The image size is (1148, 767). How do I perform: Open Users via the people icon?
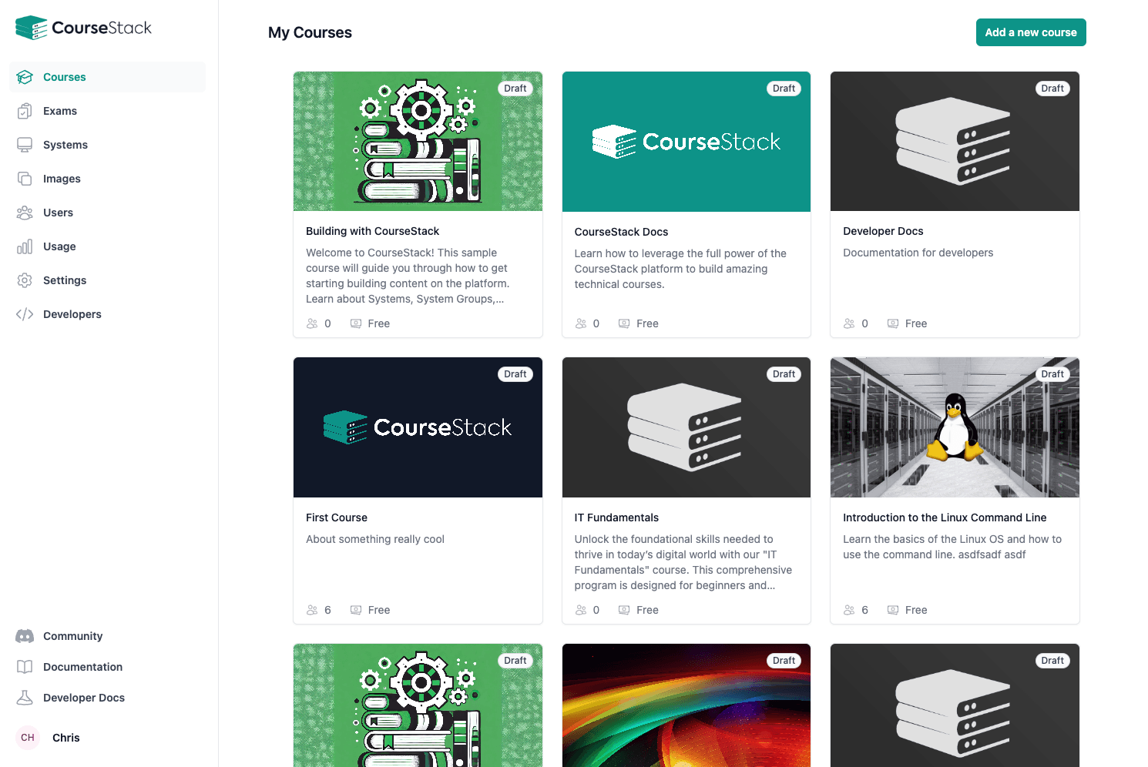[x=25, y=213]
